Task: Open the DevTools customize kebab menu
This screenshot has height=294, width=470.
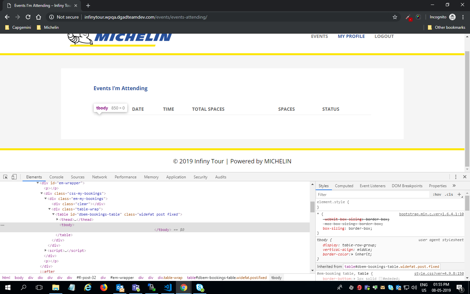Action: 456,177
